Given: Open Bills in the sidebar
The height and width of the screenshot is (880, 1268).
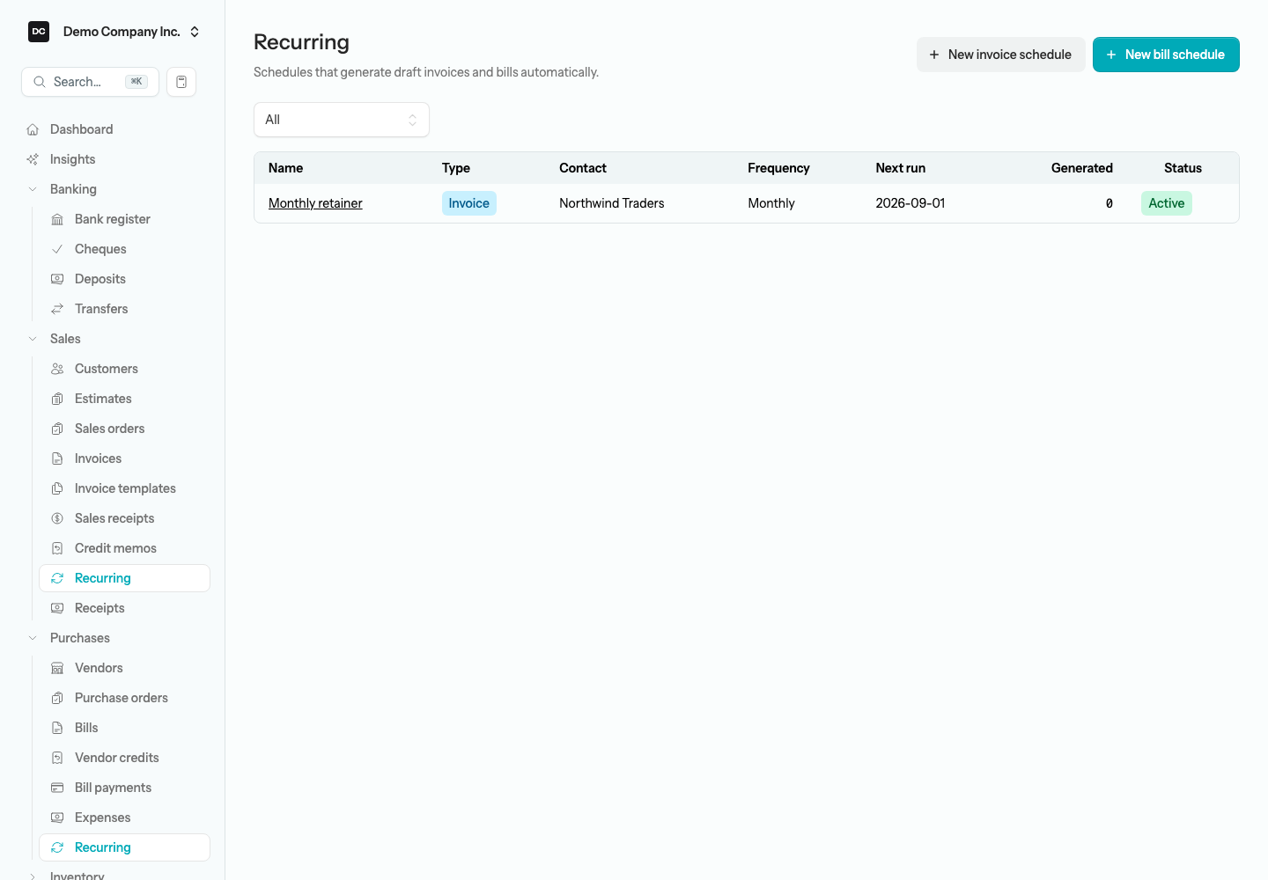Looking at the screenshot, I should (124, 728).
